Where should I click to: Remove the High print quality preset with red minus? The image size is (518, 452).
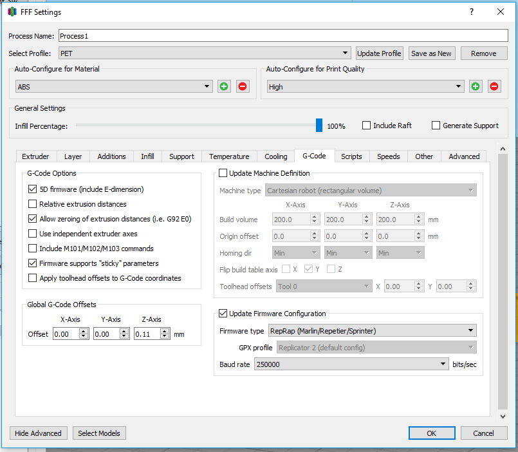point(494,87)
